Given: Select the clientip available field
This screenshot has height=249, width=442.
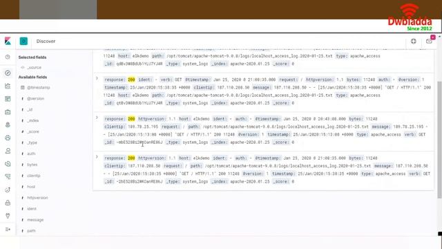Looking at the screenshot, I should point(34,176).
